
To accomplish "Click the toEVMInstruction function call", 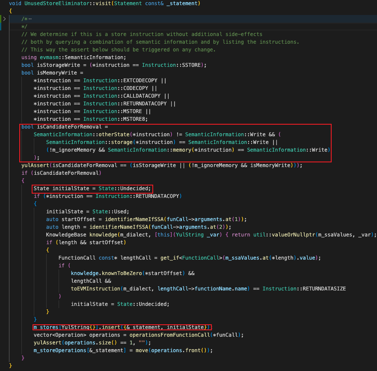I will click(95, 288).
